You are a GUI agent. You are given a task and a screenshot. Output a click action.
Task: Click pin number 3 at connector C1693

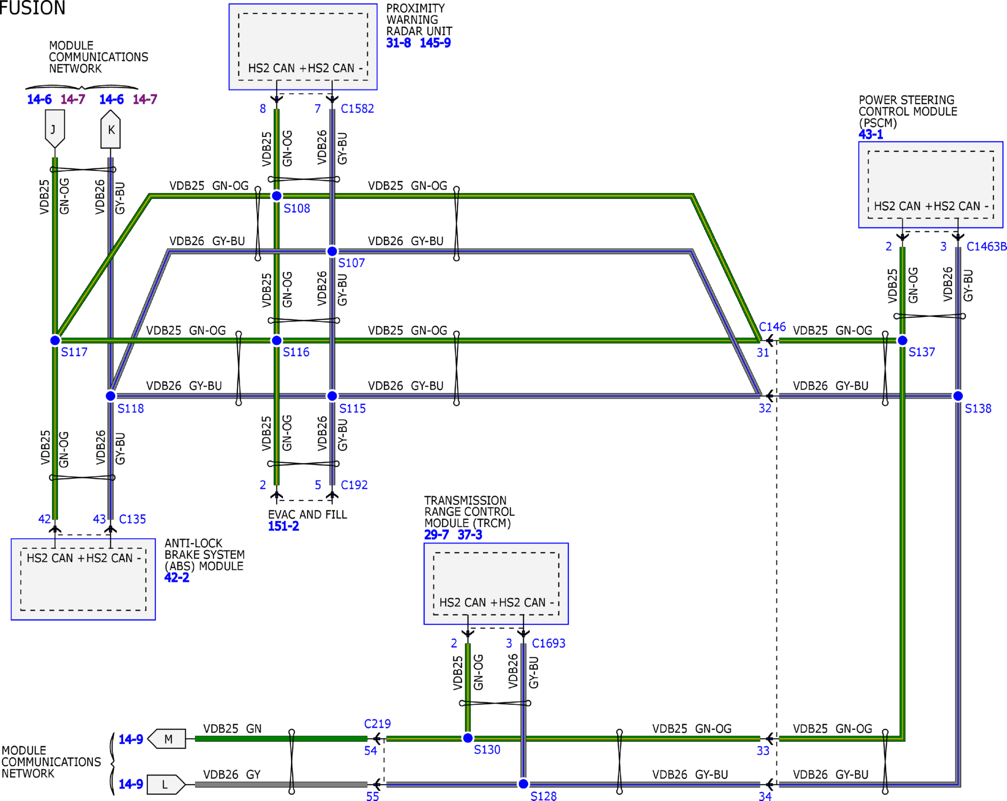pyautogui.click(x=509, y=644)
